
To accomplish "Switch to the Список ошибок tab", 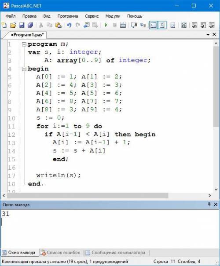I will point(60,253).
